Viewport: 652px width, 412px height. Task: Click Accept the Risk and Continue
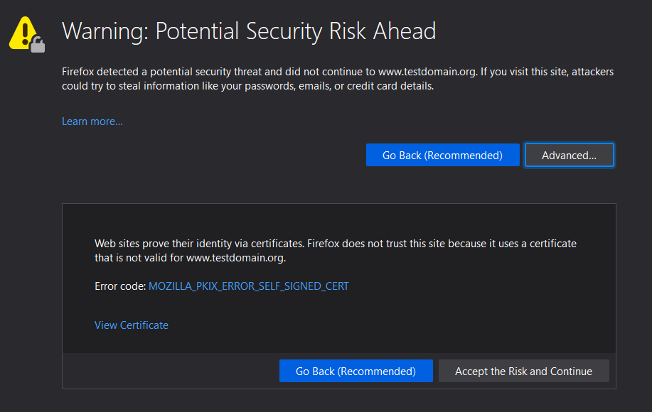point(523,371)
